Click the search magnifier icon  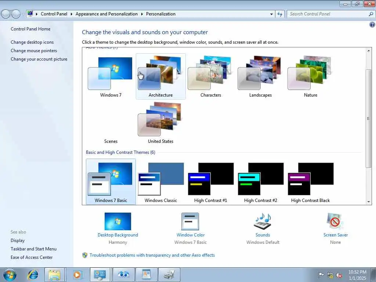(371, 14)
